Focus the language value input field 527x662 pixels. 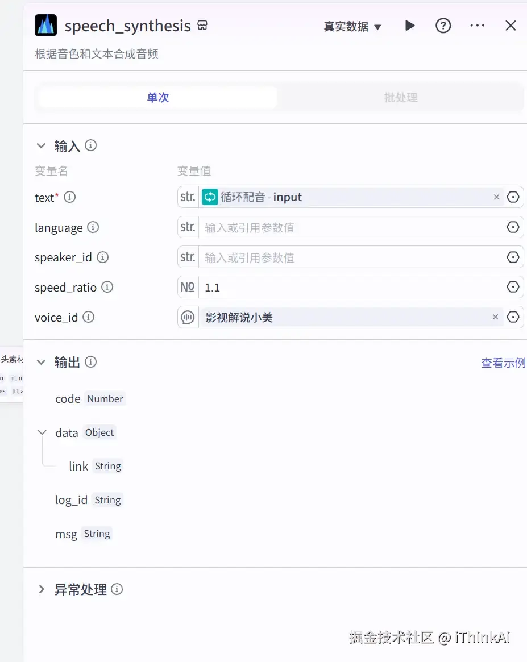pos(351,227)
